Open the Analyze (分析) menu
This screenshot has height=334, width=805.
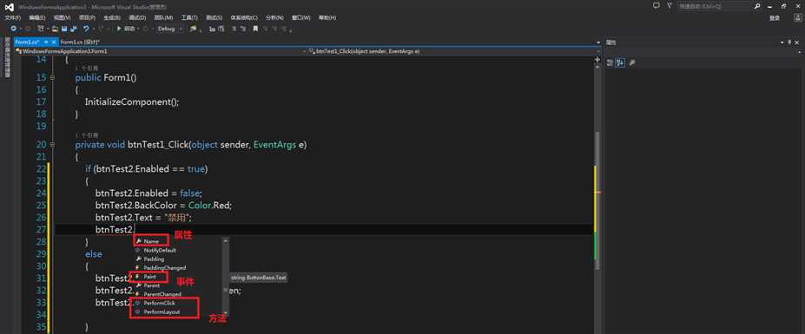[274, 17]
